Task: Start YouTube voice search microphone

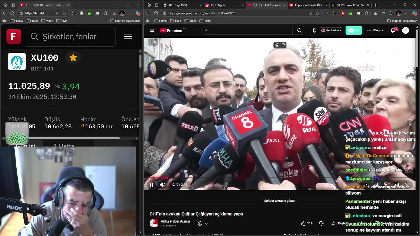Action: [x=314, y=30]
